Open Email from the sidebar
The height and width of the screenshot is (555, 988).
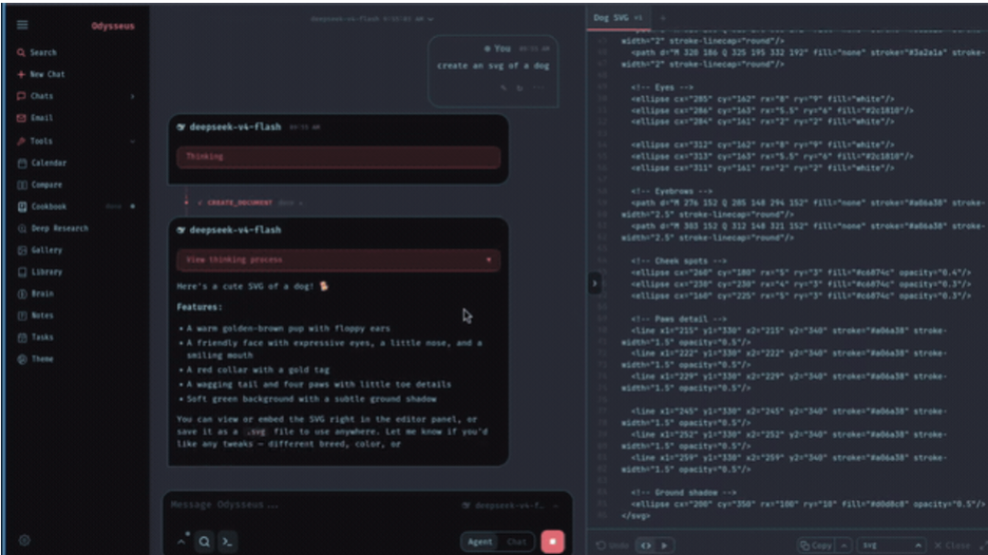pos(36,118)
